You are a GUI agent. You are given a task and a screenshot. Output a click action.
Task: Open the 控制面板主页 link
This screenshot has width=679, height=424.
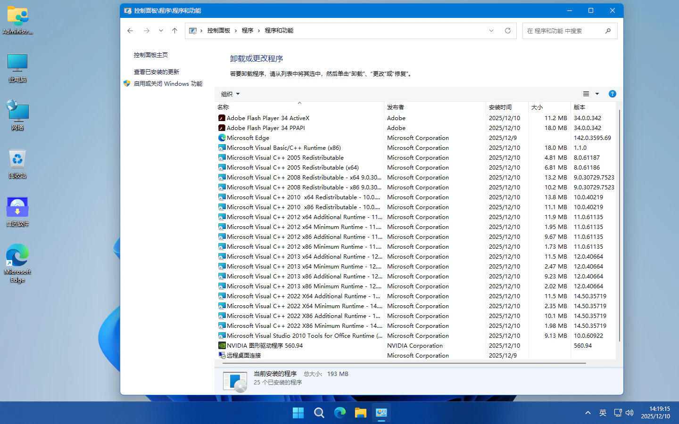(x=151, y=55)
